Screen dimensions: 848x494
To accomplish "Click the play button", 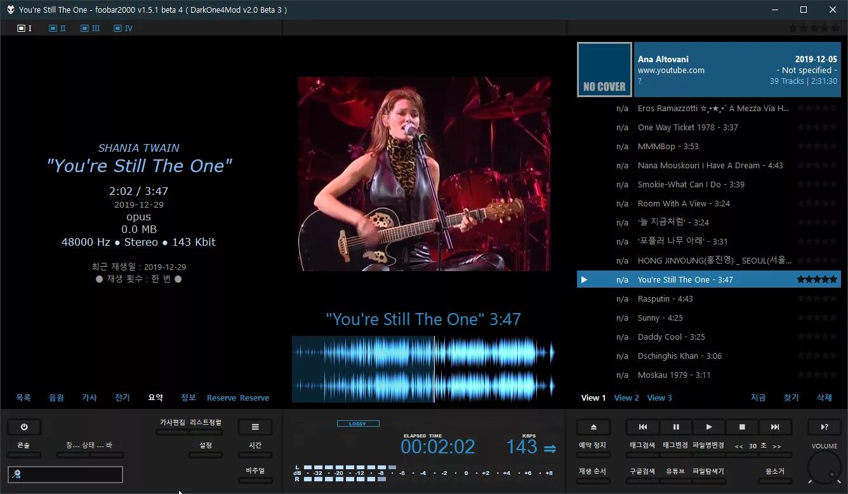I will pyautogui.click(x=709, y=427).
